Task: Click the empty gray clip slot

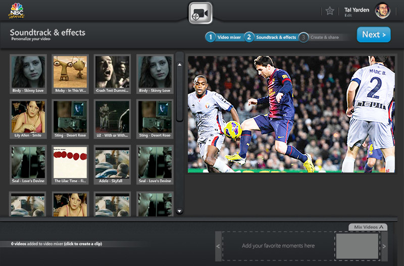Action: (x=357, y=246)
